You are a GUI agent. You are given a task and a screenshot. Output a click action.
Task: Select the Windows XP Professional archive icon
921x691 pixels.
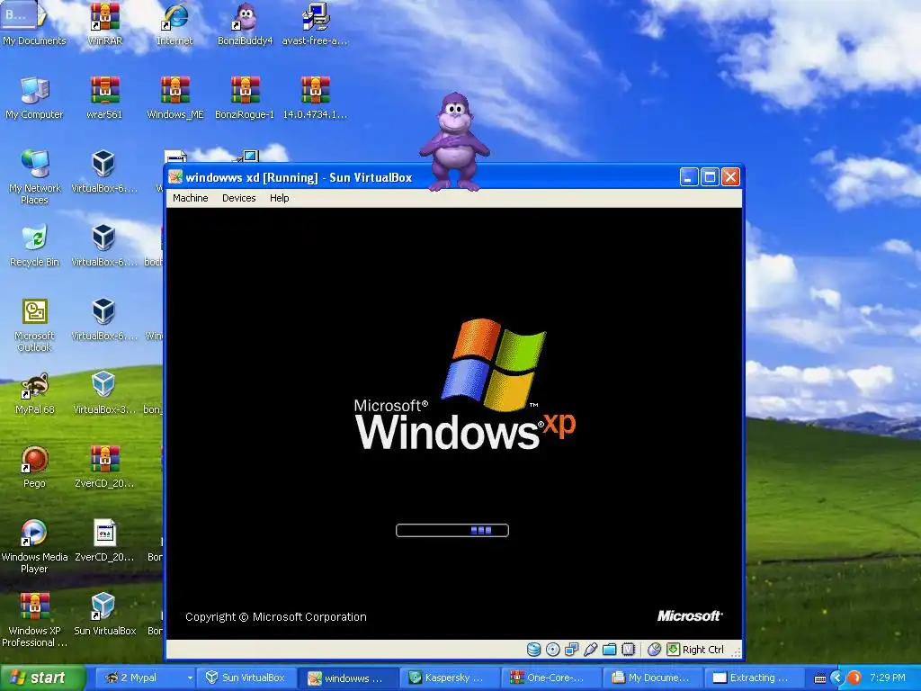(x=34, y=620)
